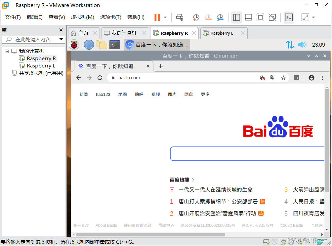The image size is (332, 246).
Task: Toggle the VMware library sidebar
Action: (236, 17)
